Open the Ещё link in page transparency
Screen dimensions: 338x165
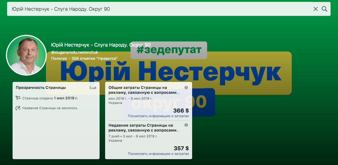[93, 88]
